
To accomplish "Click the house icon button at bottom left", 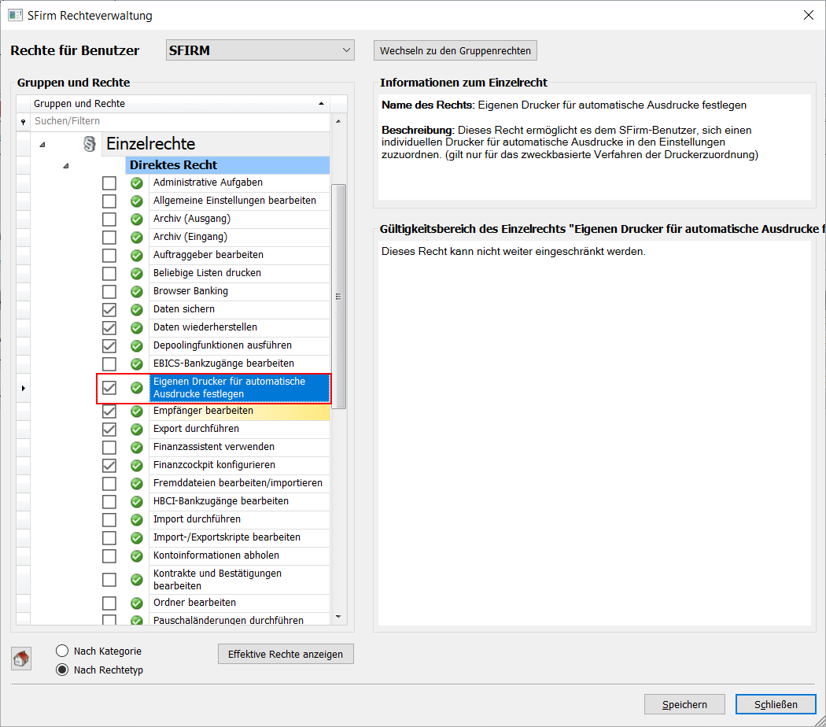I will 21,659.
